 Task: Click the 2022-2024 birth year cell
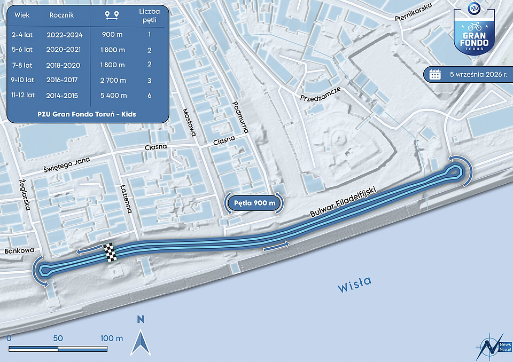(65, 35)
